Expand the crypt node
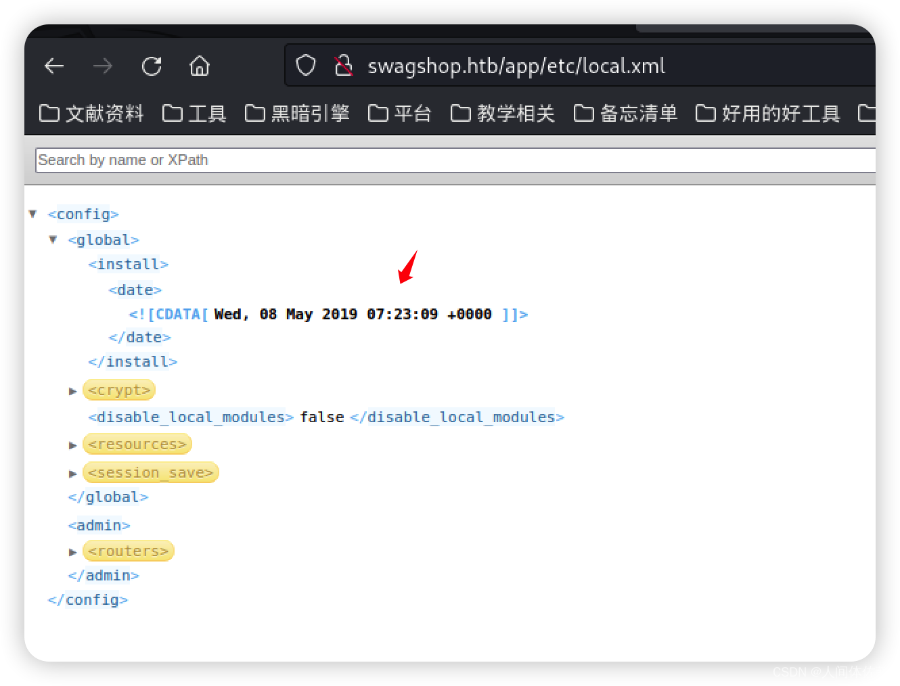 click(x=73, y=391)
